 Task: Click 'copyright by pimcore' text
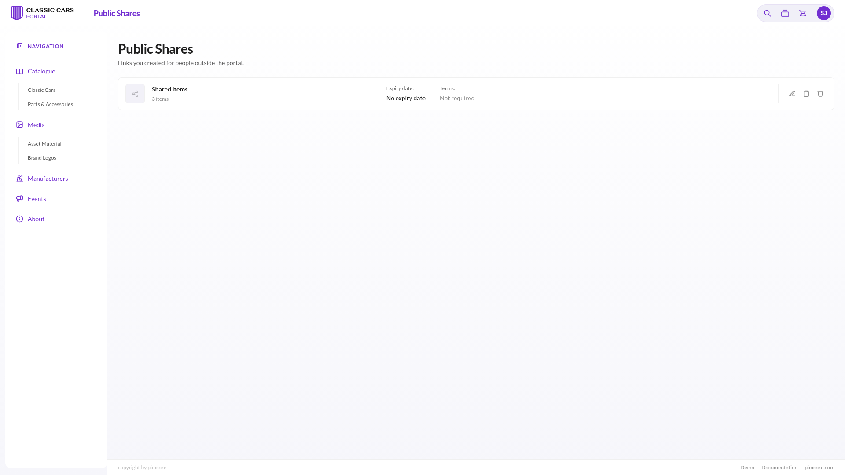tap(142, 468)
